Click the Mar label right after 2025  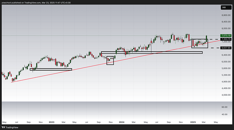coord(204,122)
